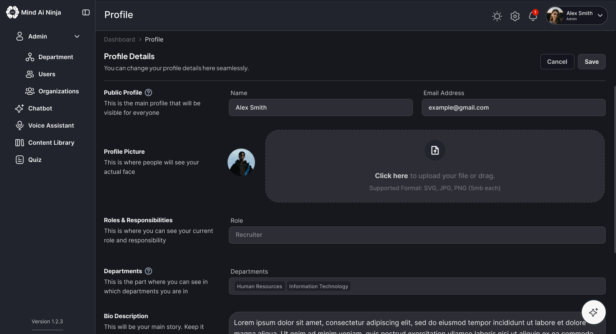The width and height of the screenshot is (616, 334).
Task: Expand the Alex Smith account dropdown chevron
Action: coord(600,16)
